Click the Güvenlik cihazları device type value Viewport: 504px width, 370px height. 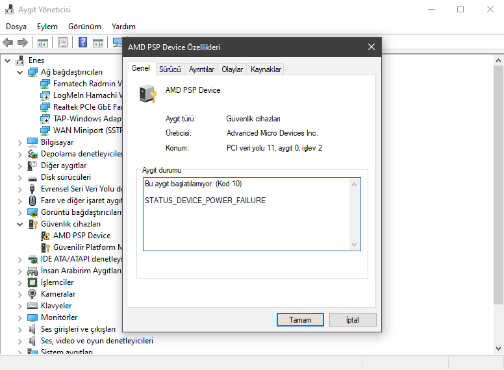253,119
